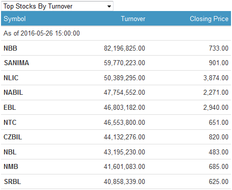Image resolution: width=232 pixels, height=190 pixels.
Task: Click the As of 2016-05-26 date row
Action: pyautogui.click(x=116, y=33)
